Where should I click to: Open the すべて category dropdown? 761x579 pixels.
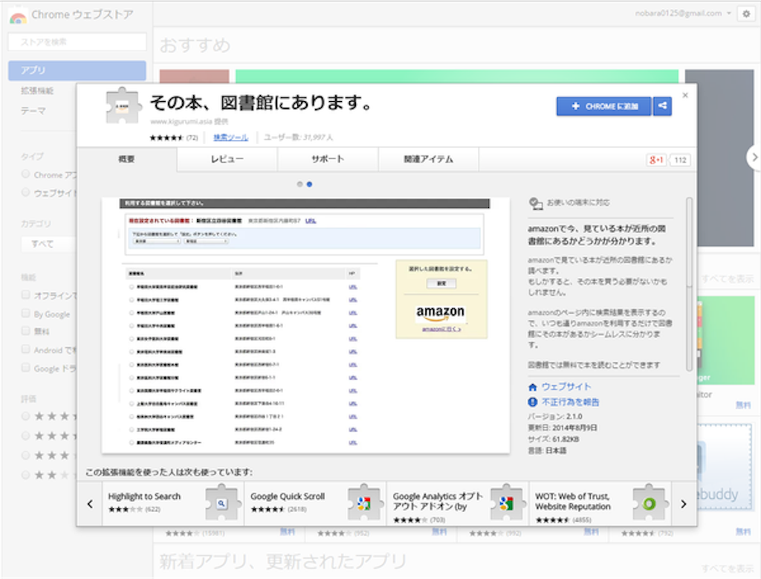pos(48,244)
